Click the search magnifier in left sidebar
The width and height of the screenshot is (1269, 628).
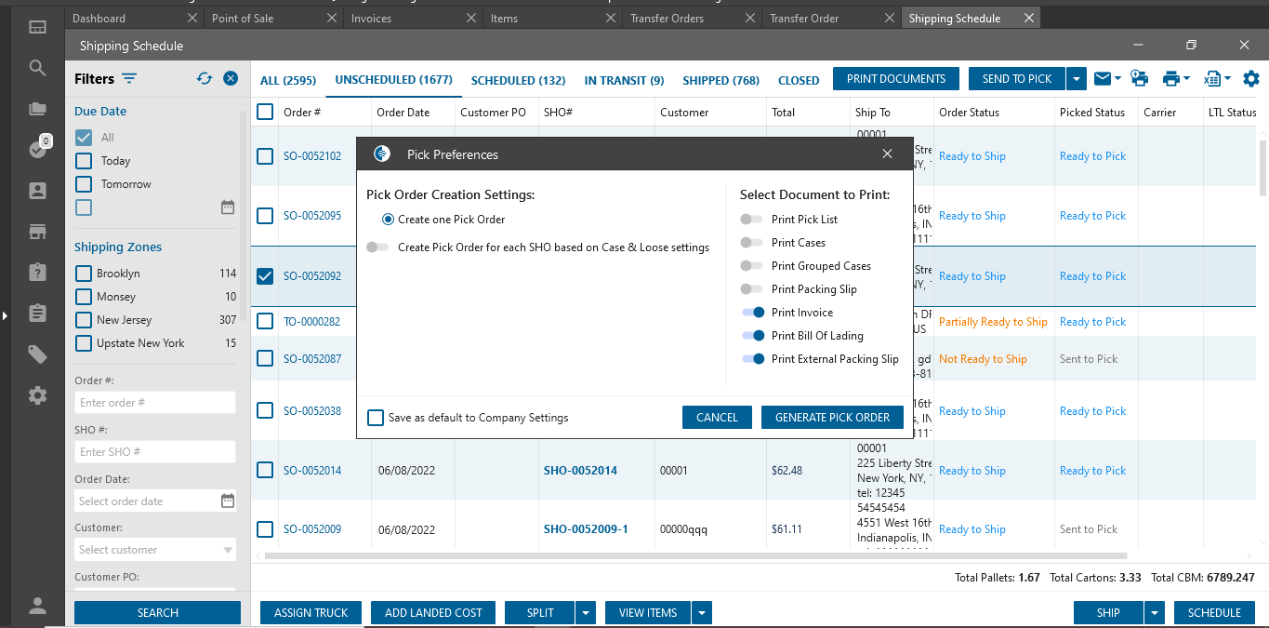37,68
